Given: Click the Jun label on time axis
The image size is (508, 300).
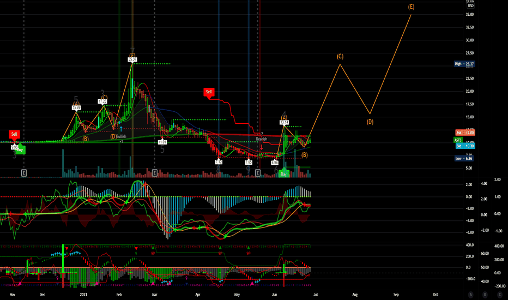Looking at the screenshot, I should coord(274,295).
